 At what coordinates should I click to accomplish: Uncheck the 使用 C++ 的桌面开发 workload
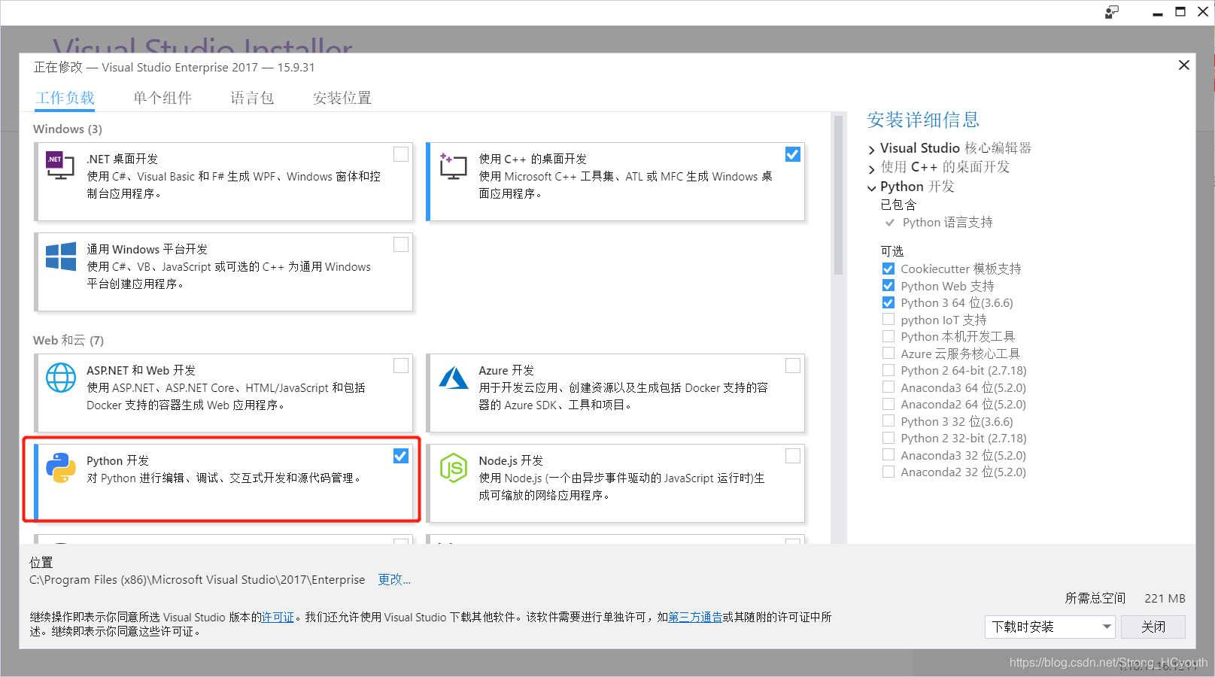(793, 154)
